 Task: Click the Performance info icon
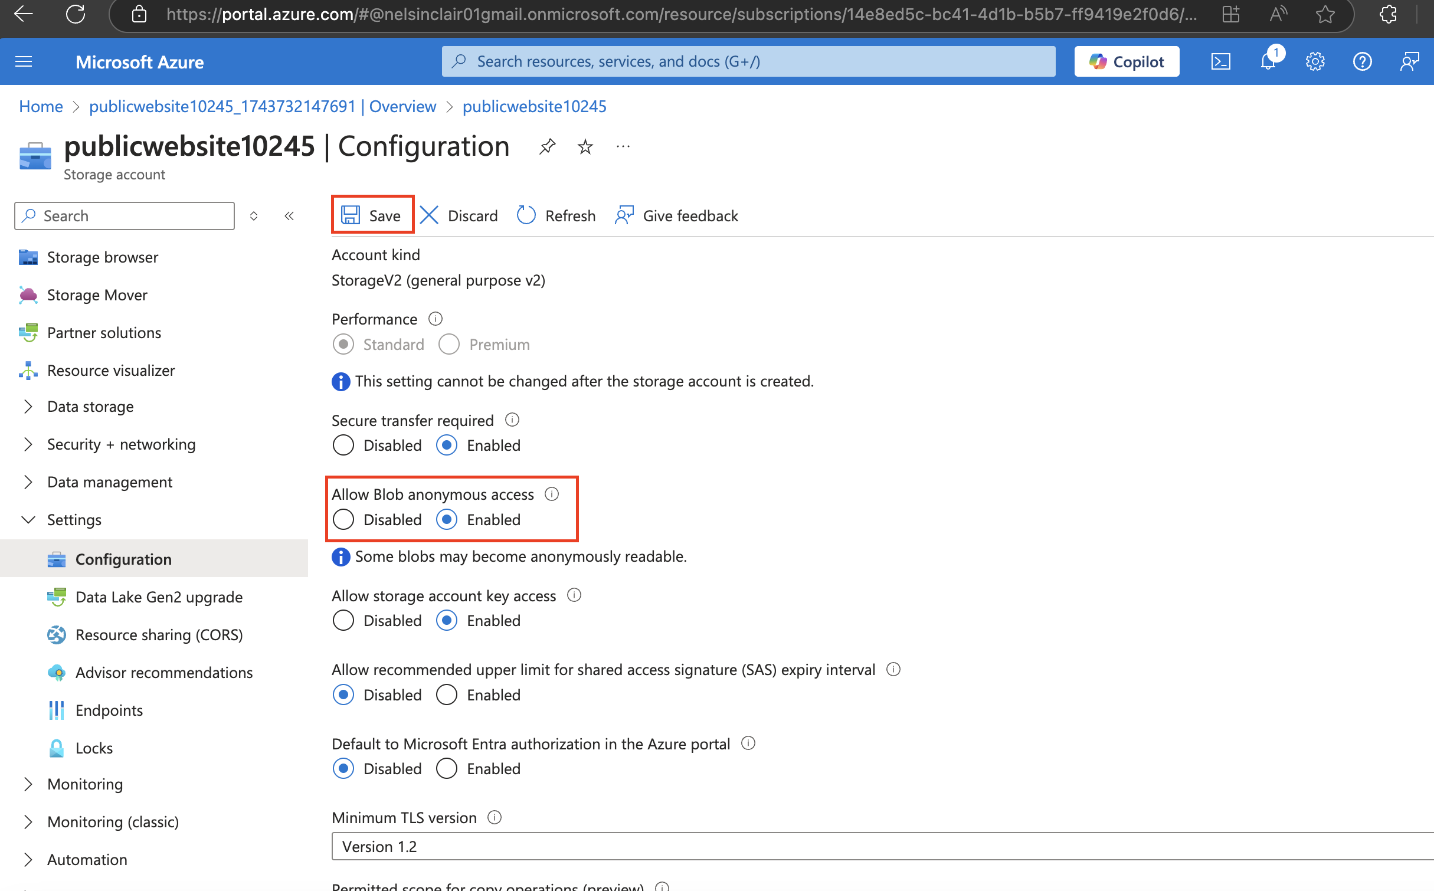pyautogui.click(x=436, y=319)
